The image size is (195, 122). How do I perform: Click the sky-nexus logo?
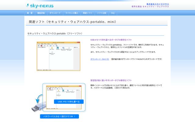coord(40,6)
